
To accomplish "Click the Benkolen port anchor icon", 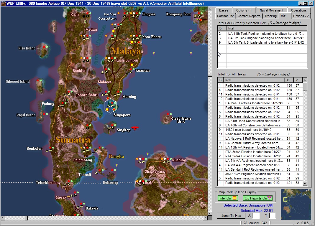I will click(47, 150).
